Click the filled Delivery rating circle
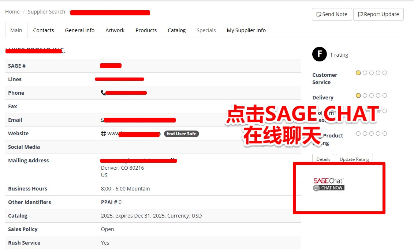 358,95
